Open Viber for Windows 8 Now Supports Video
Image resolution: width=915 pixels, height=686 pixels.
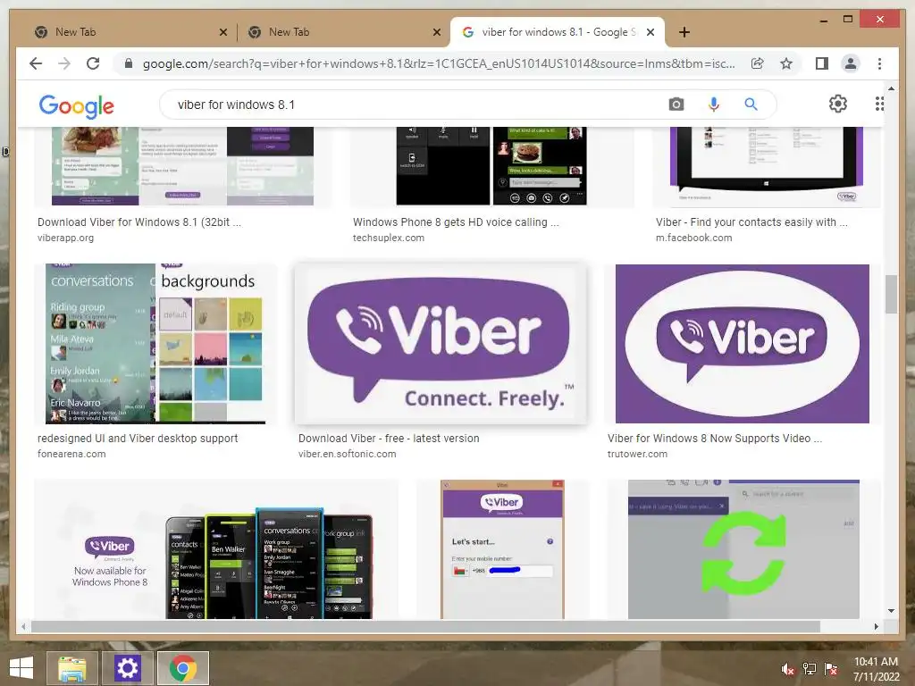point(715,438)
